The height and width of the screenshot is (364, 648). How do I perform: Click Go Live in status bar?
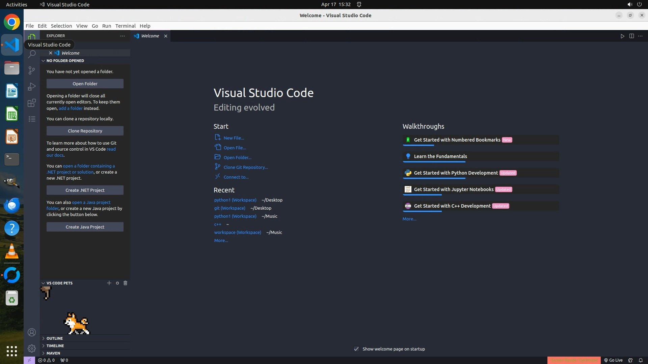[x=613, y=360]
